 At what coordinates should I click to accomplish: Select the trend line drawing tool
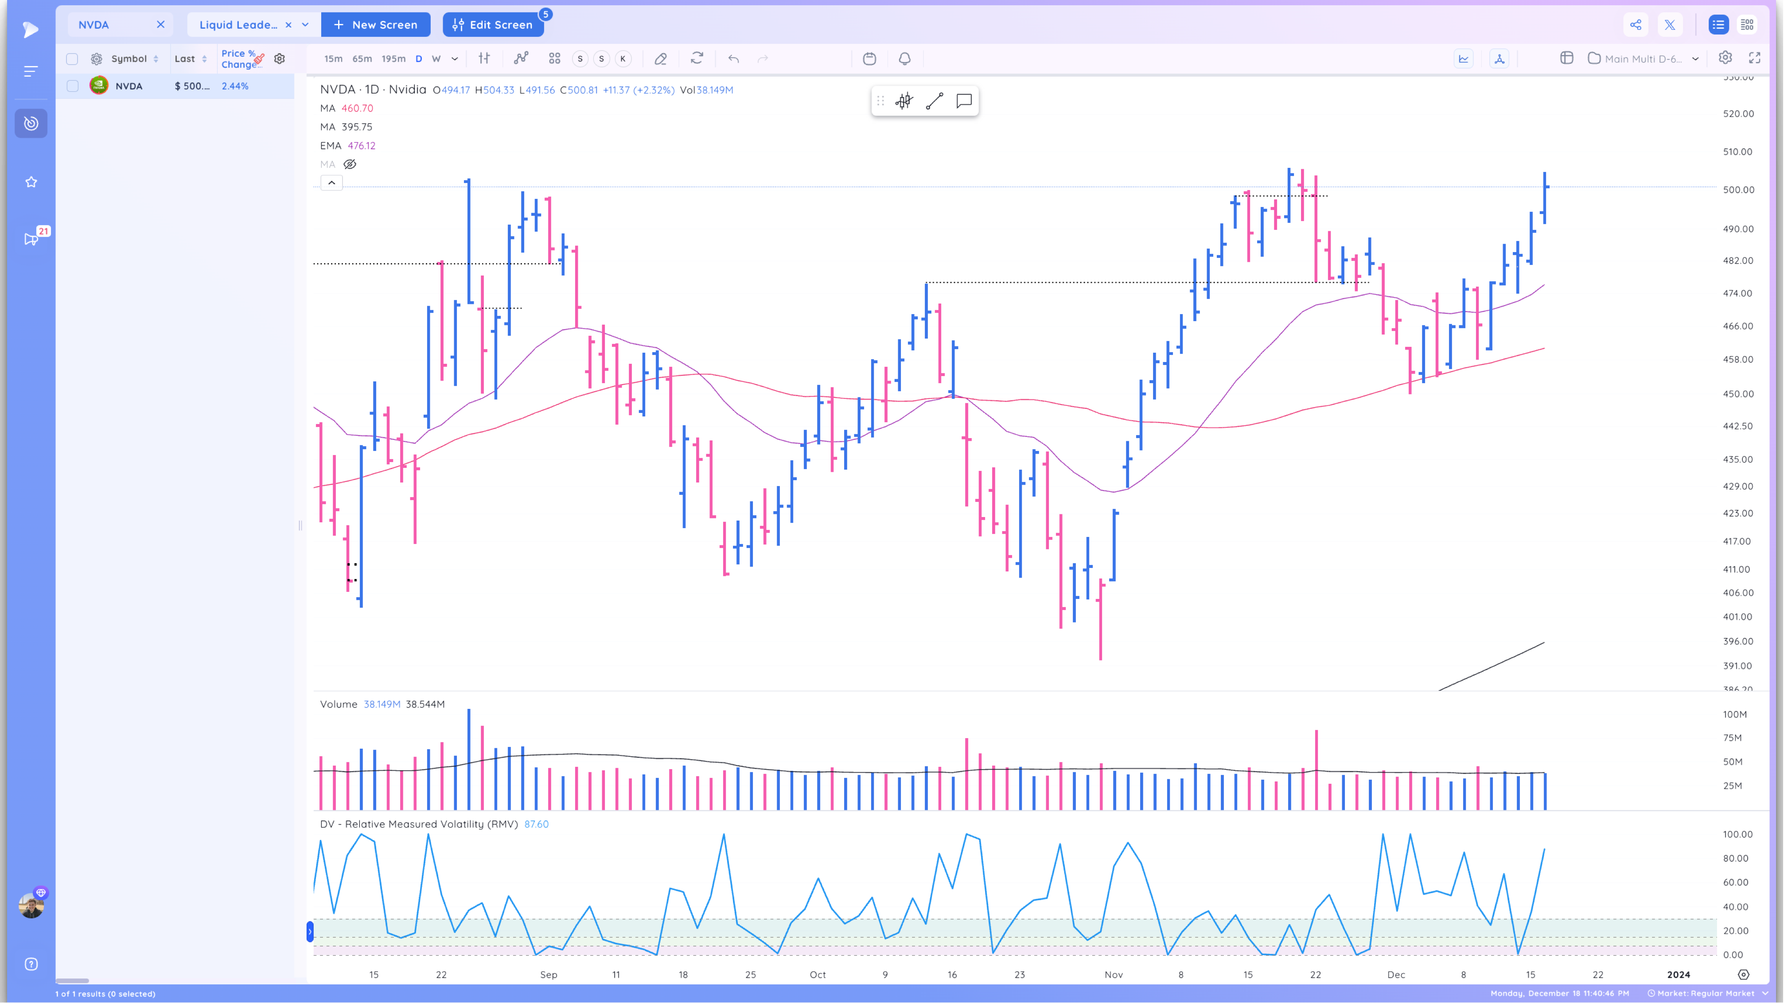point(934,101)
